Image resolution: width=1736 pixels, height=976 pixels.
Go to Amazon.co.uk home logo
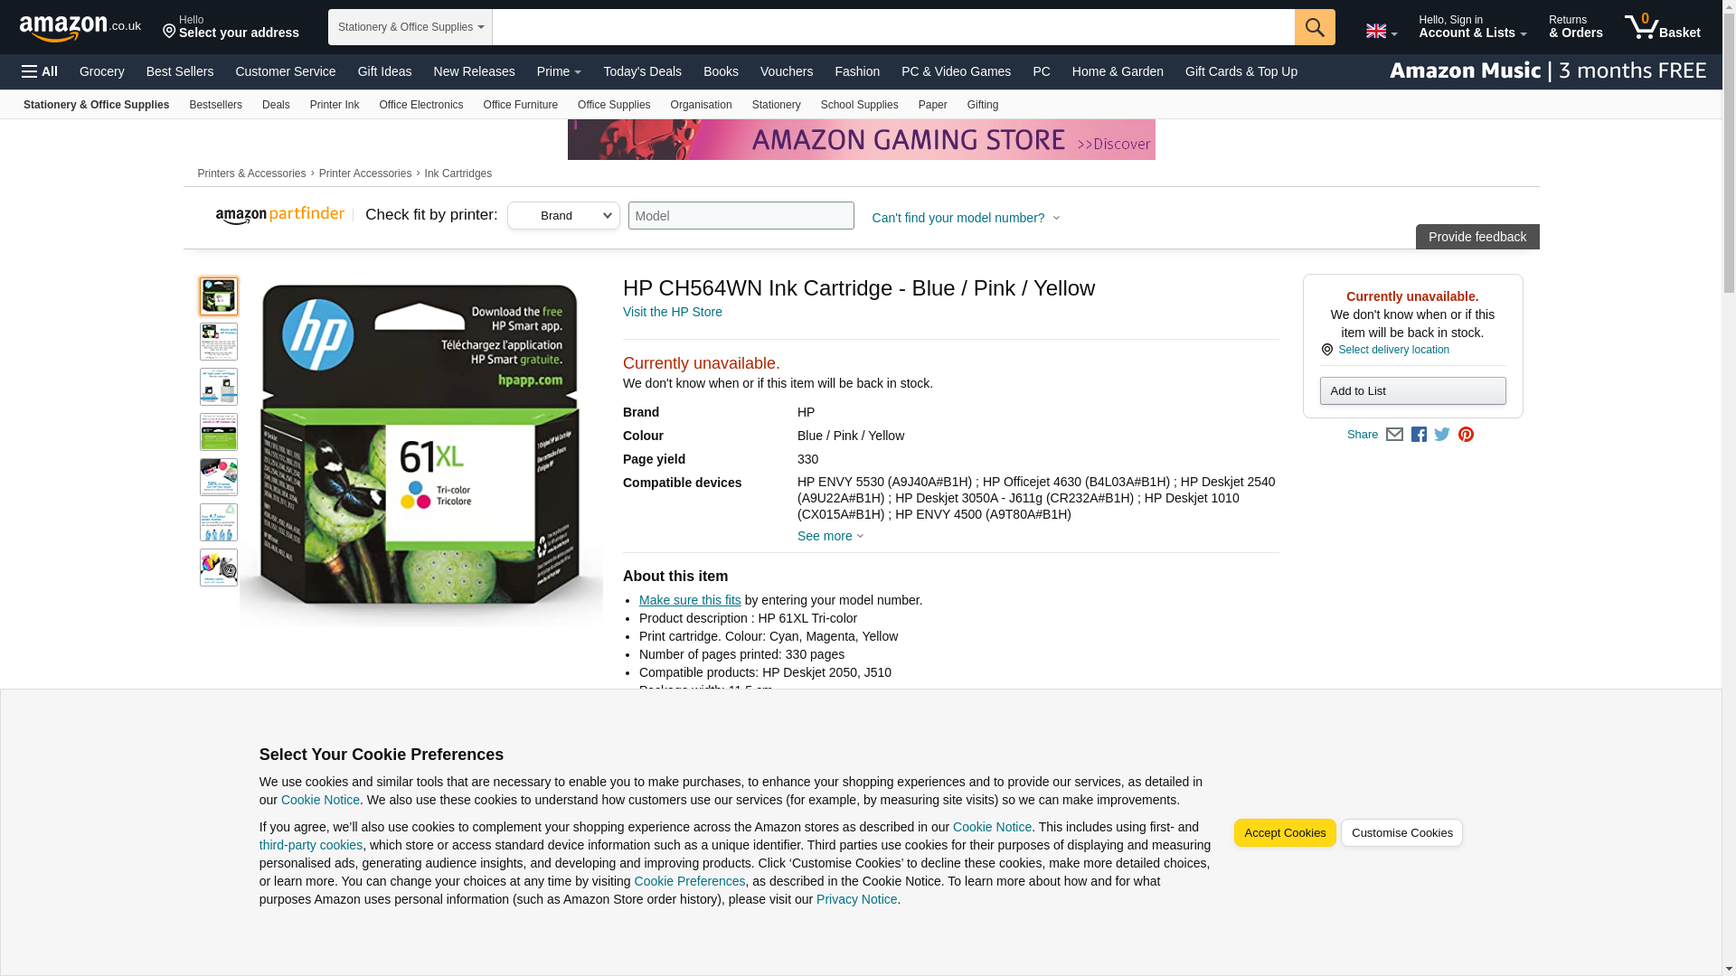click(x=80, y=28)
